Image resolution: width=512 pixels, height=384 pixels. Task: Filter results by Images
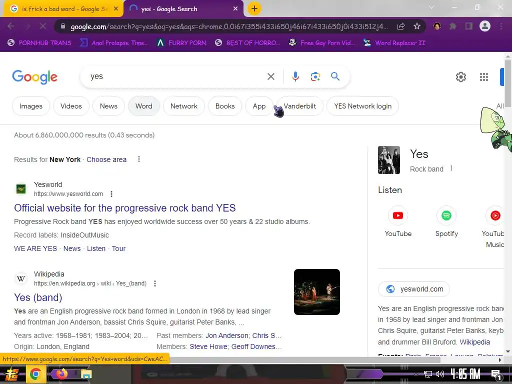(x=30, y=106)
